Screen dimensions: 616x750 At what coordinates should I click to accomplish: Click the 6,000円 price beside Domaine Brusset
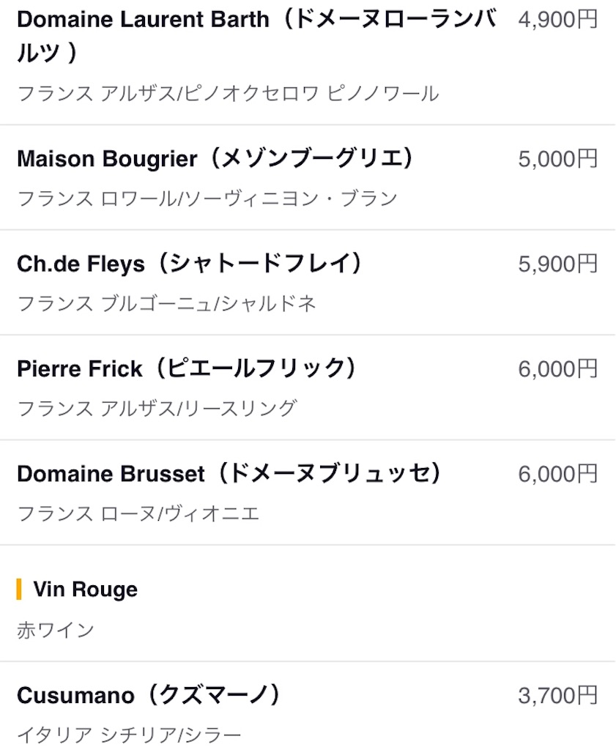(x=557, y=474)
